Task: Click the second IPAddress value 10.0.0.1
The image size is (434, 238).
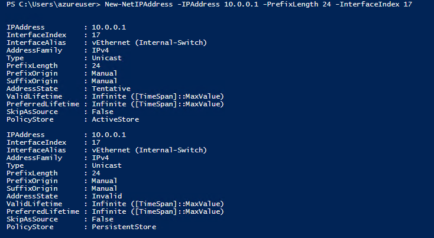Action: pyautogui.click(x=109, y=135)
